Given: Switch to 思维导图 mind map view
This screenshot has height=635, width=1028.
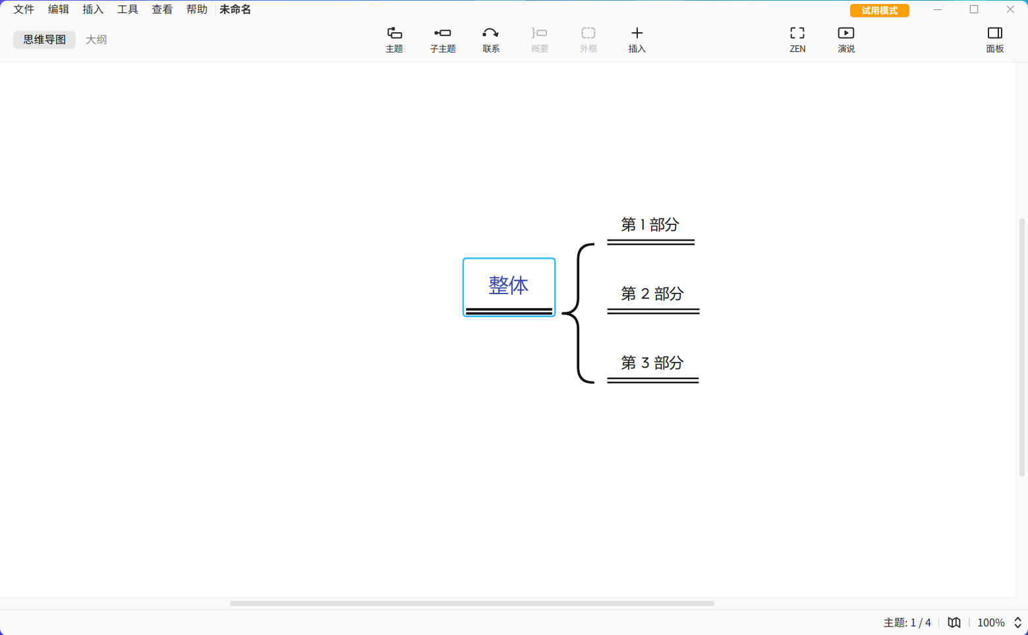Looking at the screenshot, I should coord(45,39).
